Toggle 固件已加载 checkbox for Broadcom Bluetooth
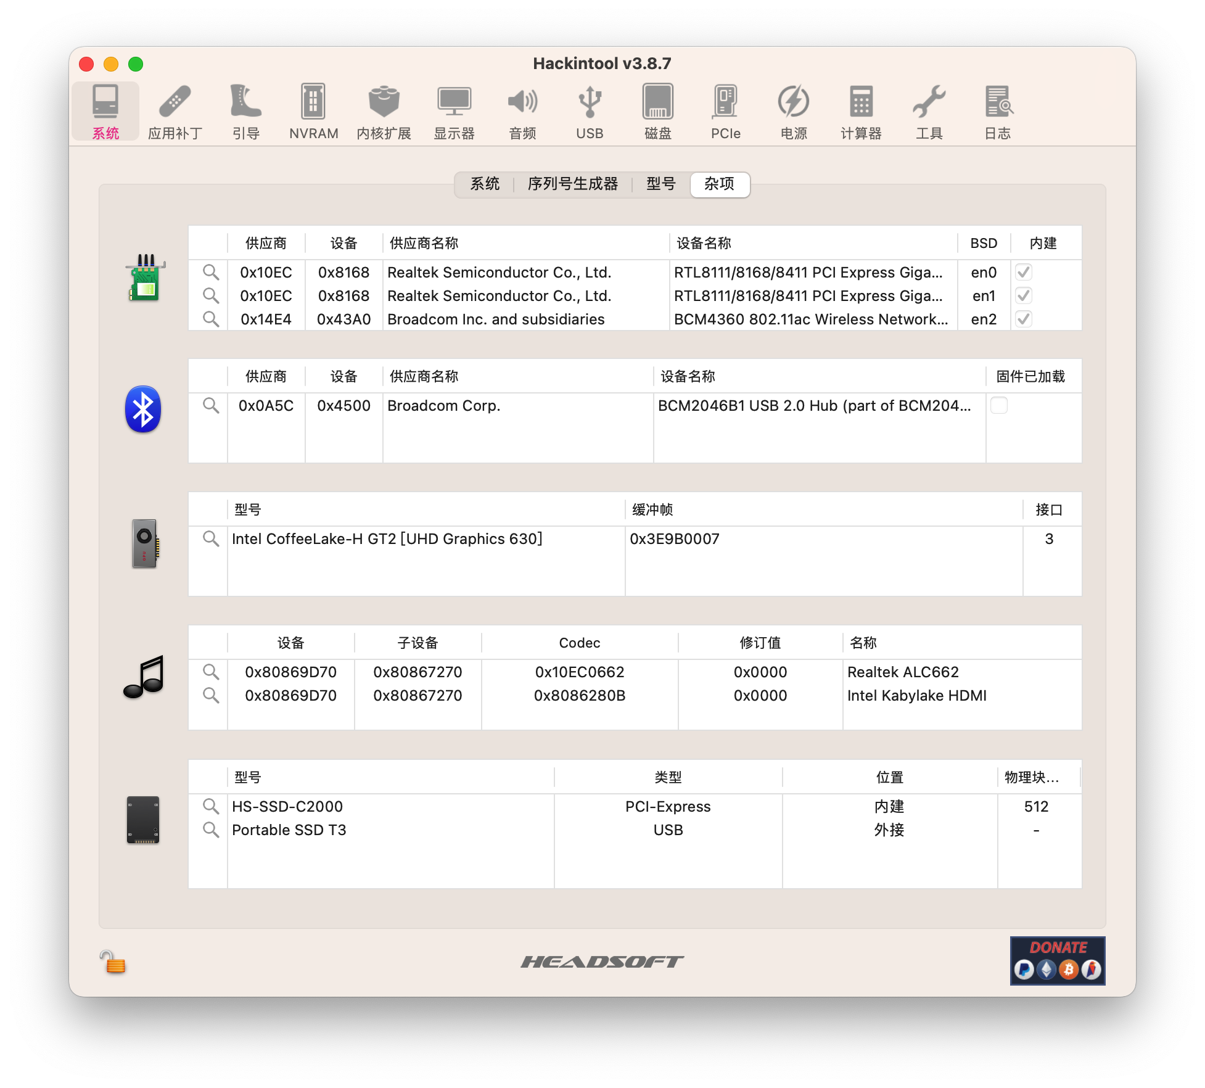The image size is (1205, 1088). [x=999, y=405]
